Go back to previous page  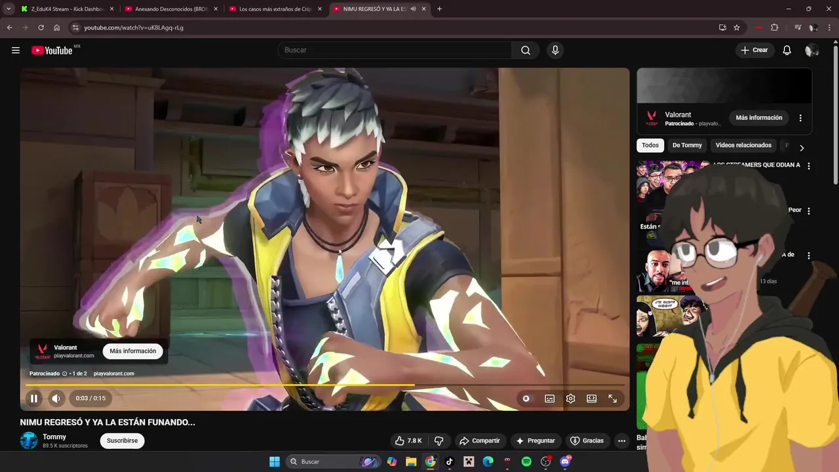tap(9, 28)
